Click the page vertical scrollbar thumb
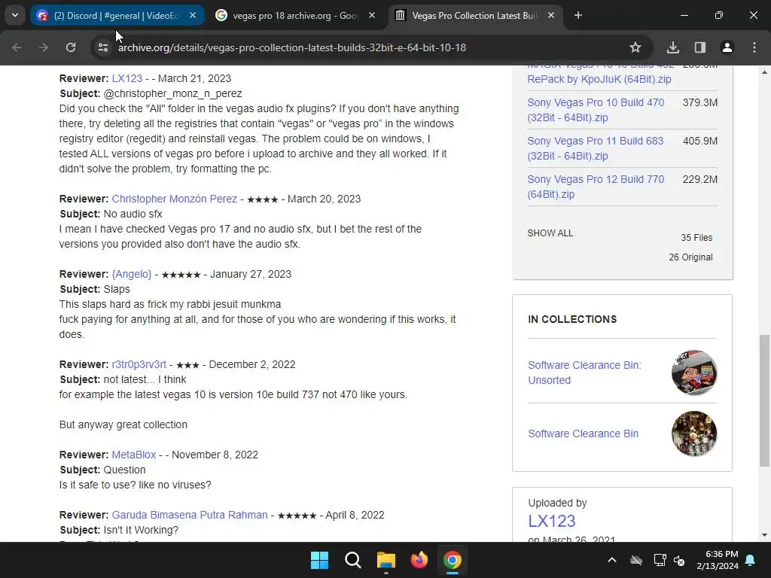This screenshot has width=771, height=578. click(763, 400)
